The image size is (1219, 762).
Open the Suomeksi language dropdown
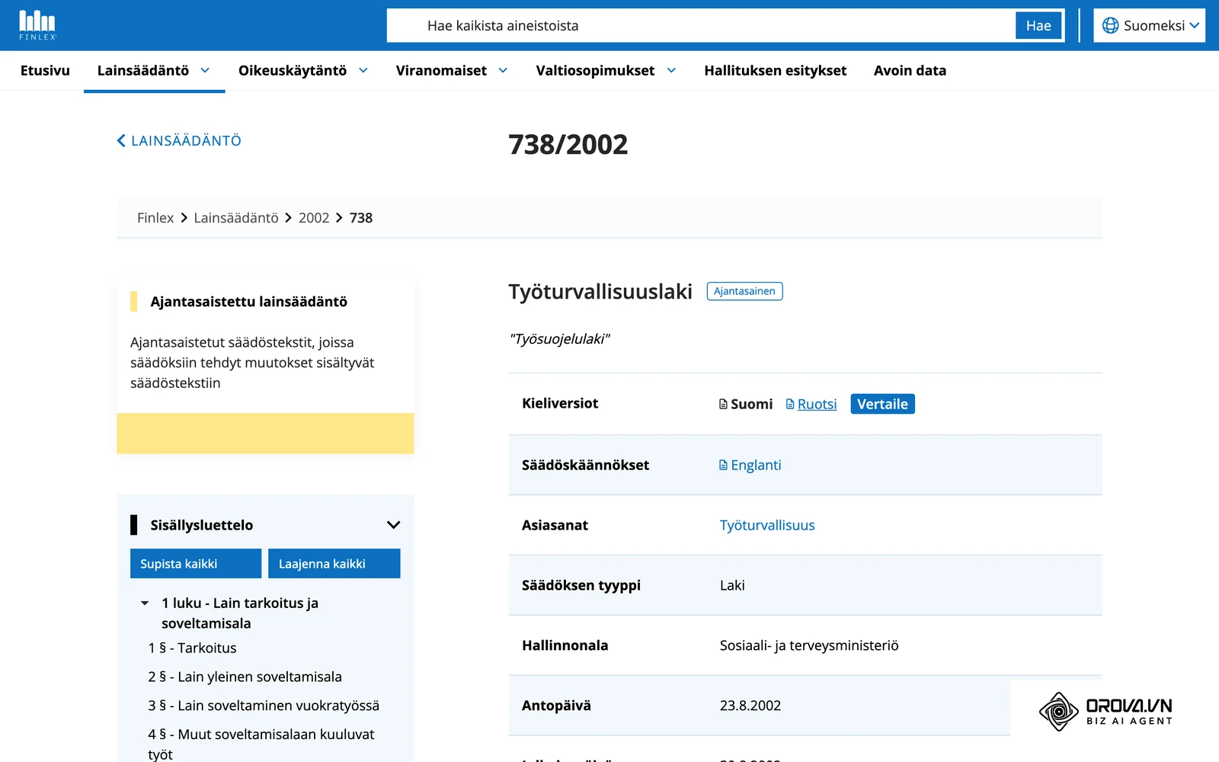[x=1149, y=25]
